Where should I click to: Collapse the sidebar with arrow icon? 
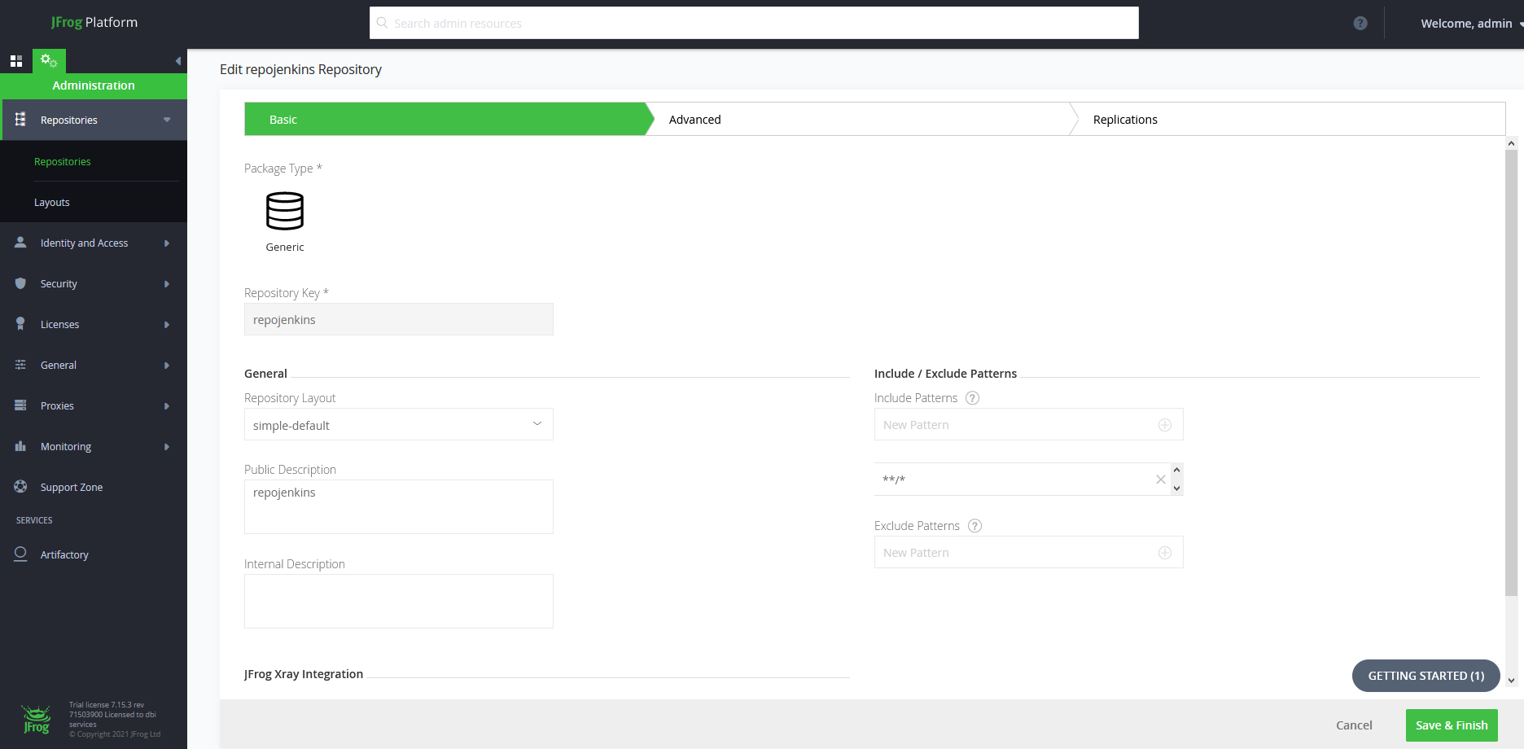coord(178,61)
